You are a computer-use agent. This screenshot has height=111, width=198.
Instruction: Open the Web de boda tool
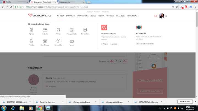click(x=45, y=42)
